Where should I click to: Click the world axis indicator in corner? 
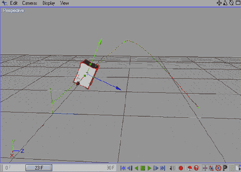[17, 149]
